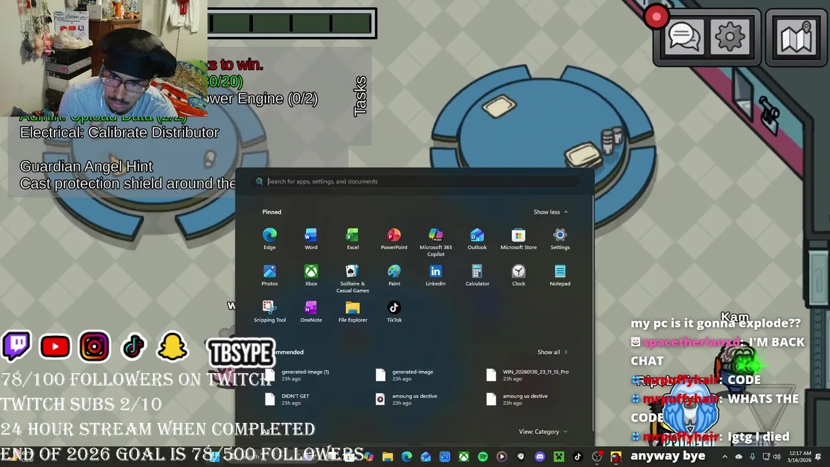Open the TikTok pinned app
This screenshot has width=830, height=467.
click(x=394, y=311)
